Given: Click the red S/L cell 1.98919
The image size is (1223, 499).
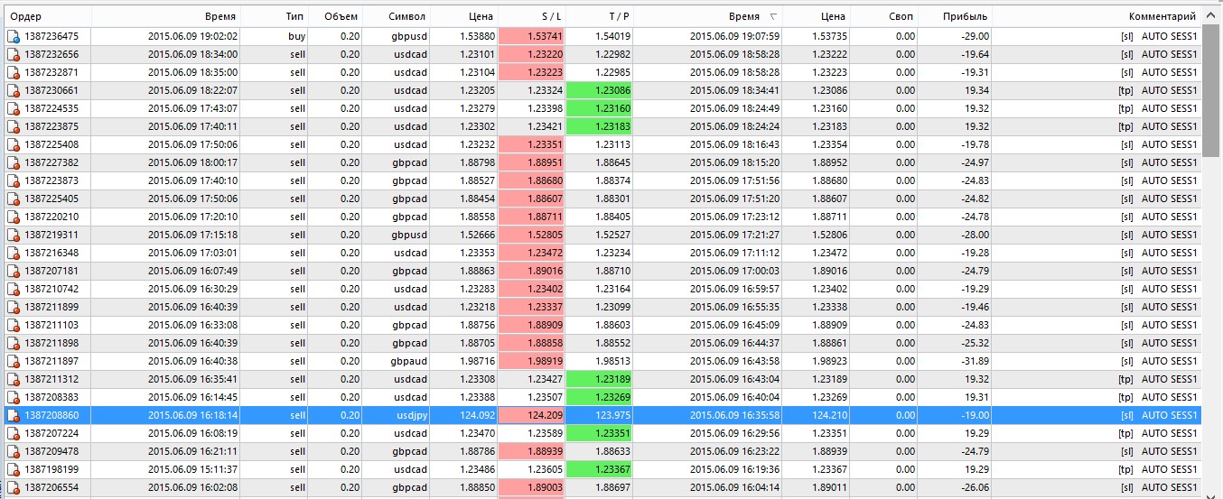Looking at the screenshot, I should coord(533,362).
